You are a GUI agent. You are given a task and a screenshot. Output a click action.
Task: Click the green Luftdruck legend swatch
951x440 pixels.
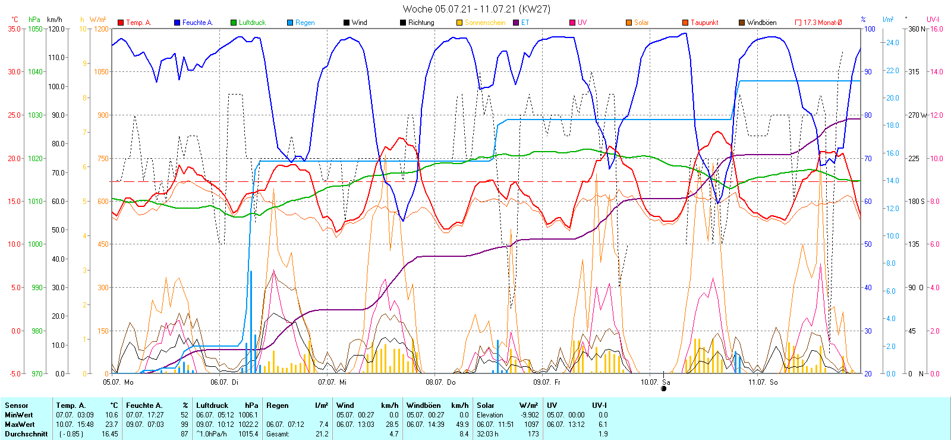234,23
